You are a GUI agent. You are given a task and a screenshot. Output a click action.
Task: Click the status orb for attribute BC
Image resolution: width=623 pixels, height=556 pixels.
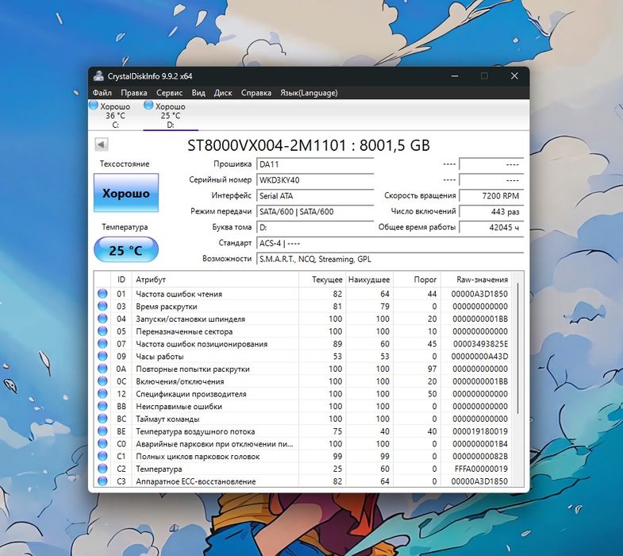[102, 419]
